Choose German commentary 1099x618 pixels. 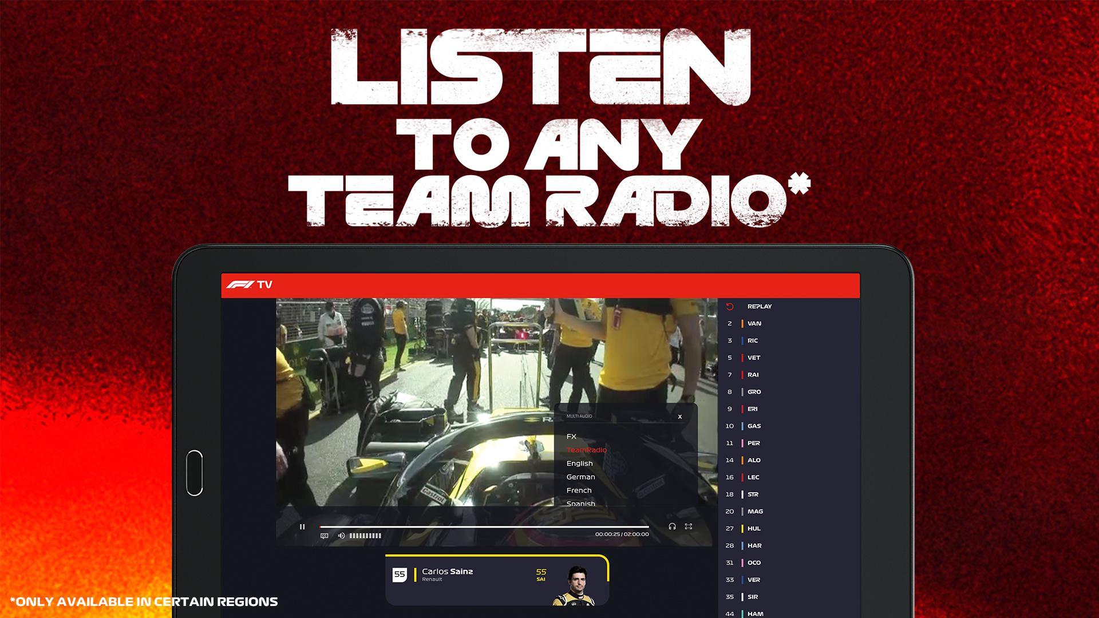tap(580, 477)
